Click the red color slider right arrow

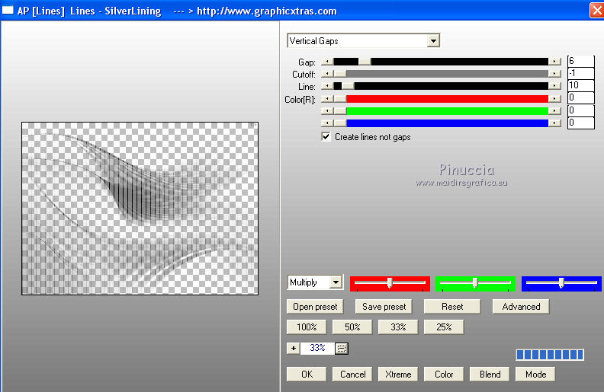[x=554, y=99]
